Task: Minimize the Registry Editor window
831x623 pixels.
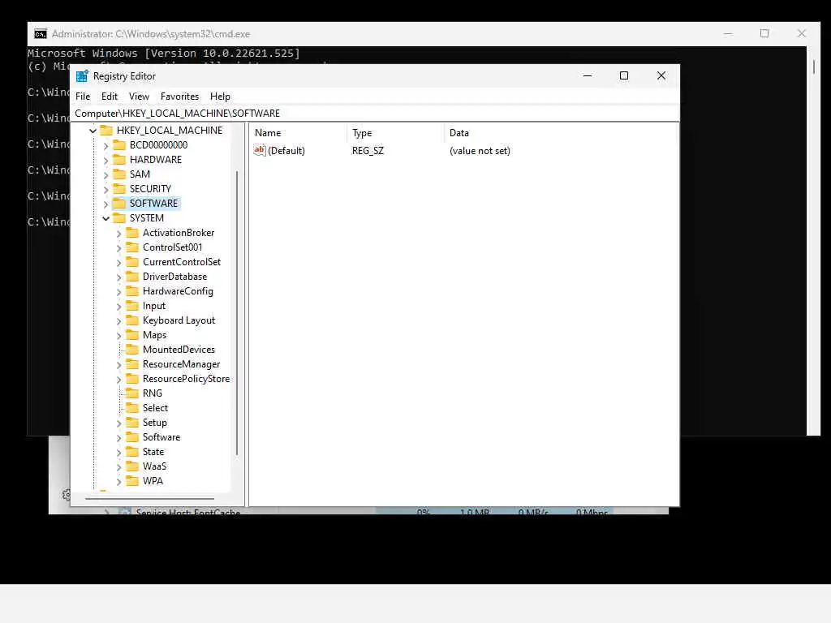Action: click(588, 75)
